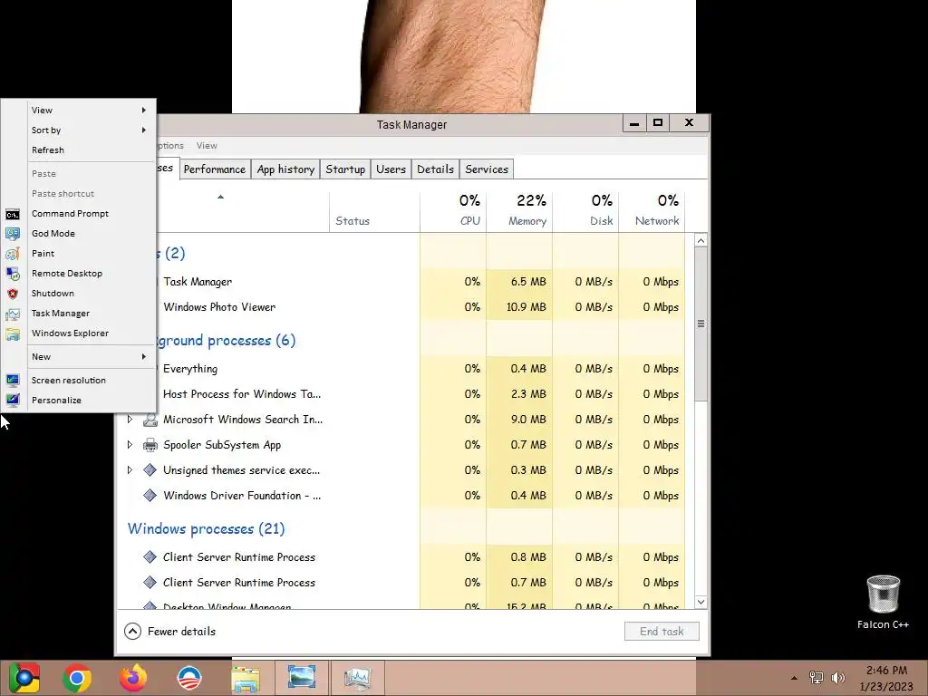Viewport: 928px width, 696px height.
Task: Switch to Windows Photo Viewer taskbar button
Action: [302, 678]
